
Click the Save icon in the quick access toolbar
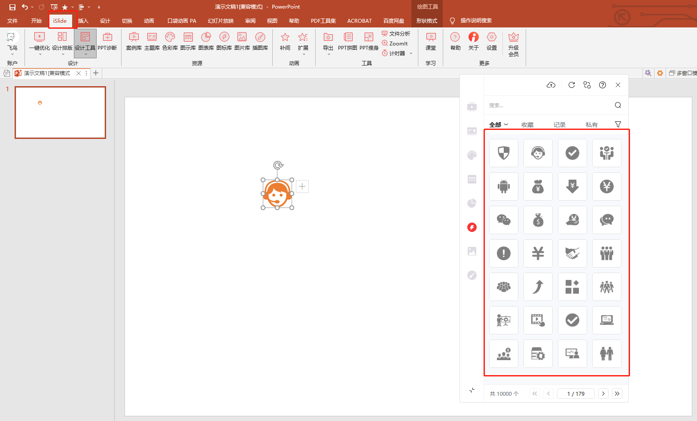click(12, 7)
